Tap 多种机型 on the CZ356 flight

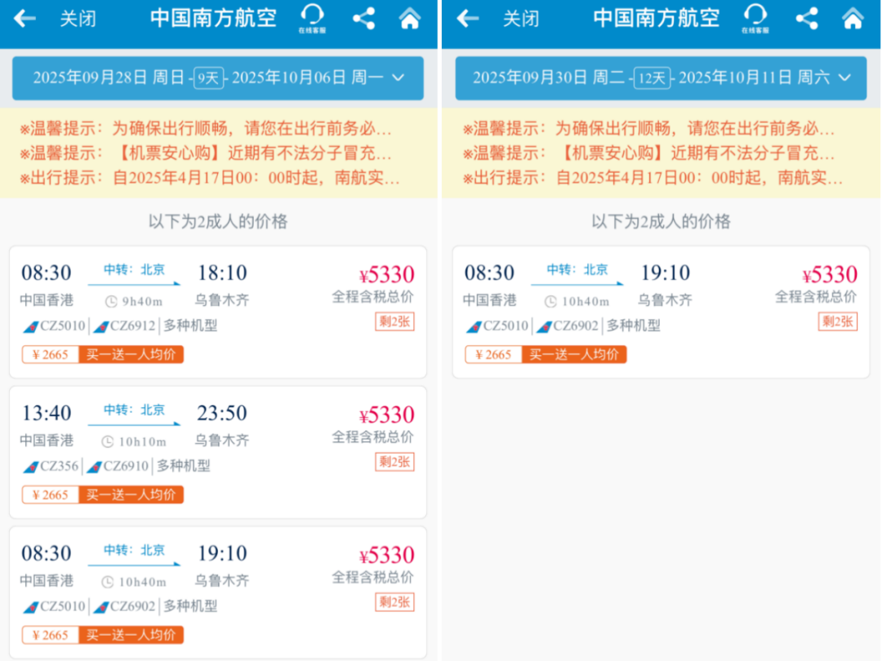184,466
